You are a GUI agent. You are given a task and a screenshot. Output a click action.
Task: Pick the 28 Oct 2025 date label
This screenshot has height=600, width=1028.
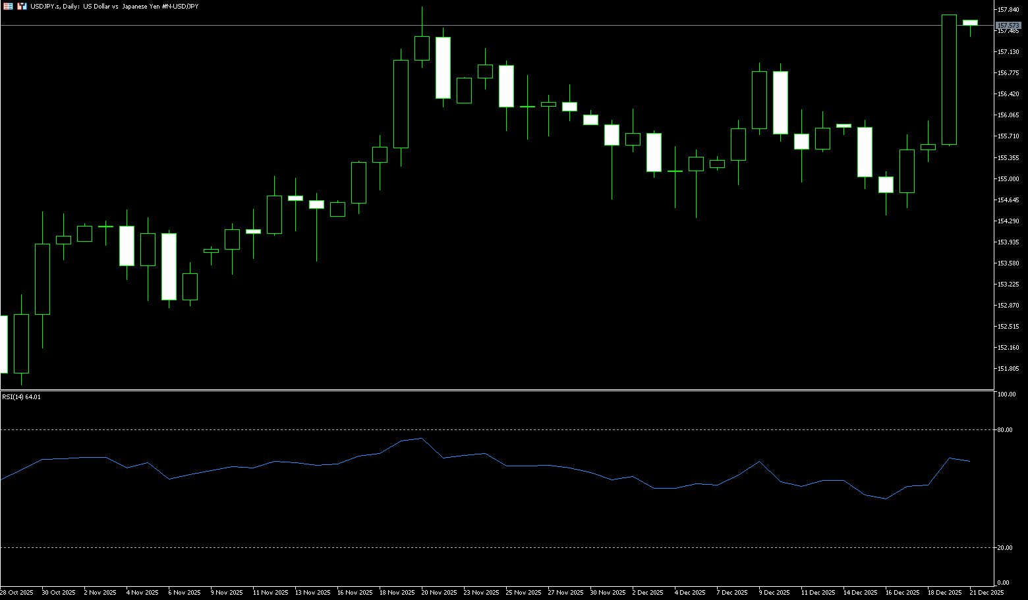click(17, 593)
